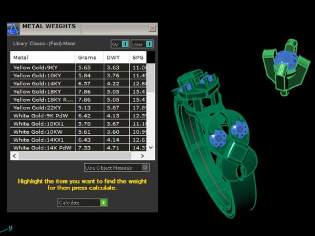Select the Yellow Gold:14KY row
Viewport: 315px width, 236px height.
[x=78, y=83]
